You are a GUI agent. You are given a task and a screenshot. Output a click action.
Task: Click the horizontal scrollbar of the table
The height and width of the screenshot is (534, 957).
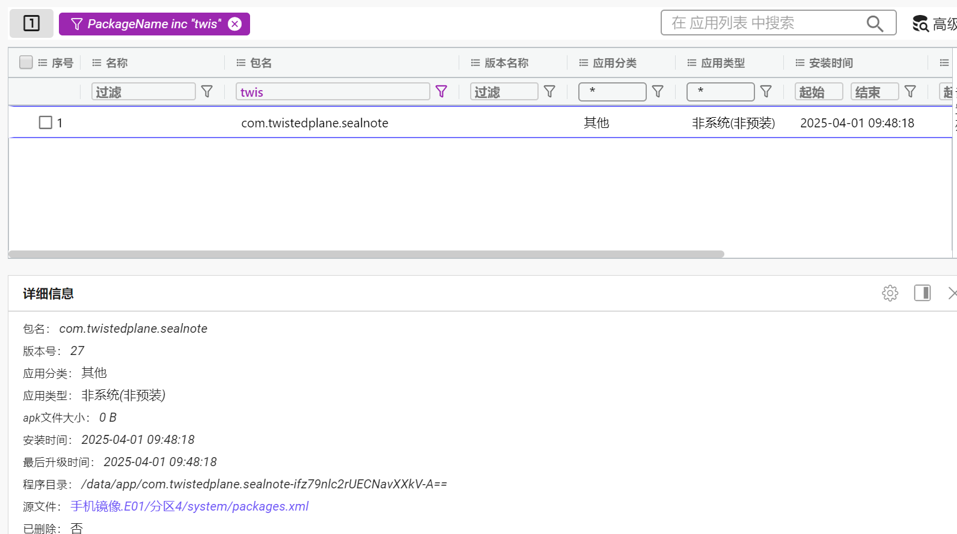coord(367,254)
